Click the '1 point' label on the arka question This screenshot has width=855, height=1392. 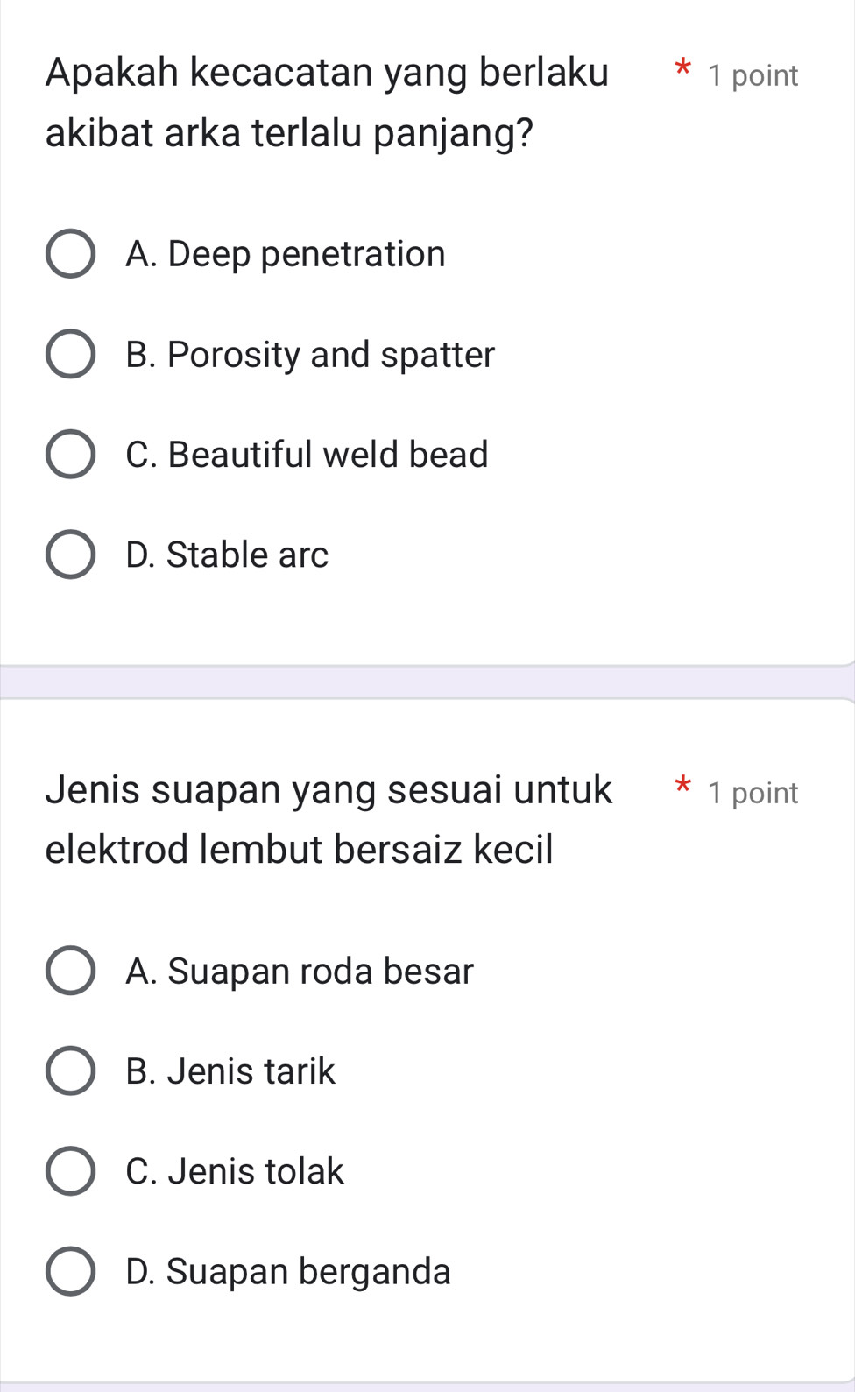(753, 75)
